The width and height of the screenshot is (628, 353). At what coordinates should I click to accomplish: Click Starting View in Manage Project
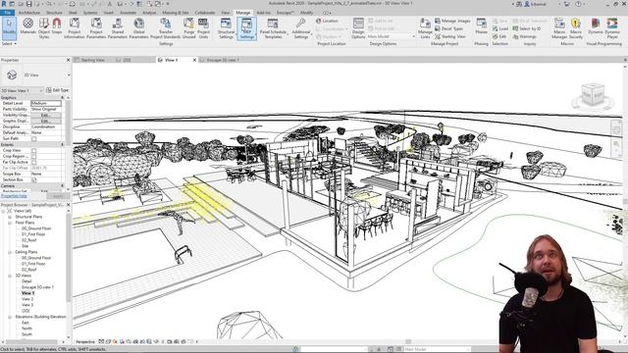click(450, 36)
